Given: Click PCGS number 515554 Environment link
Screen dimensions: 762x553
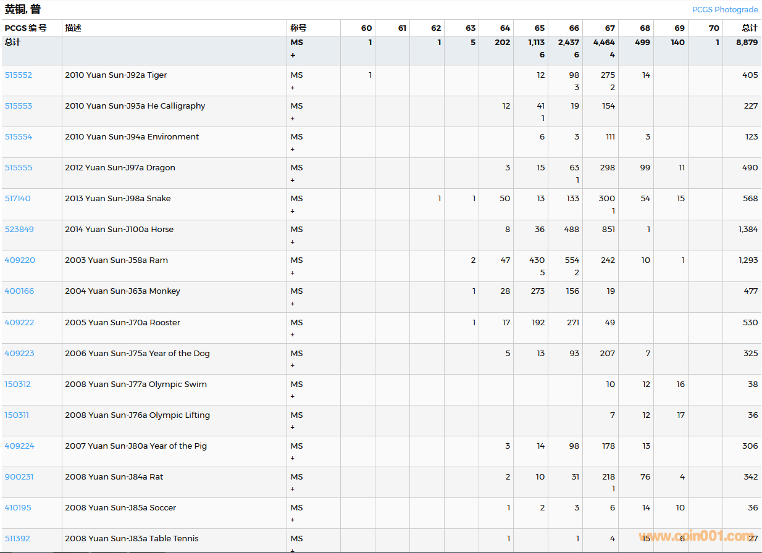Looking at the screenshot, I should [x=19, y=137].
